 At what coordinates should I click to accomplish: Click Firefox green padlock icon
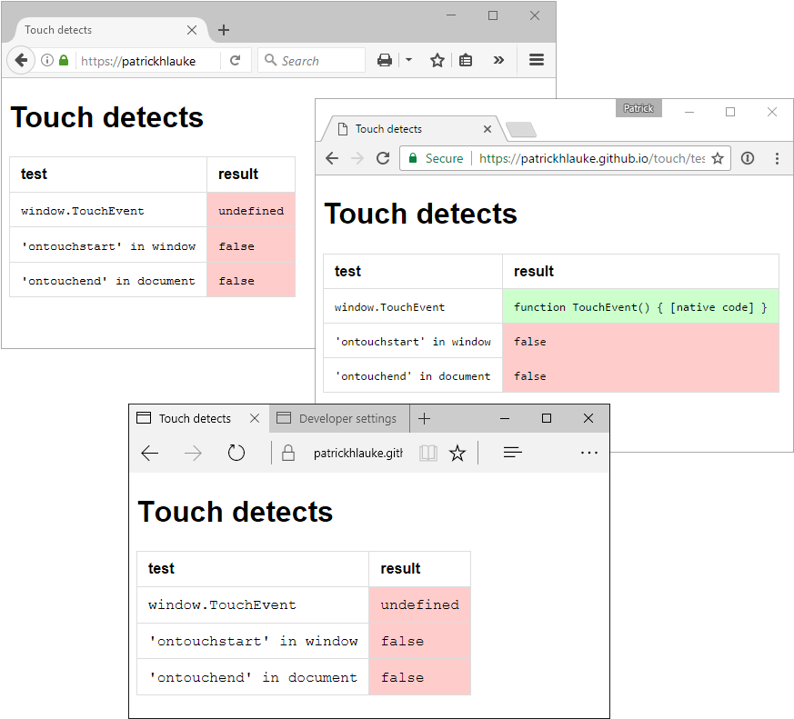(64, 60)
